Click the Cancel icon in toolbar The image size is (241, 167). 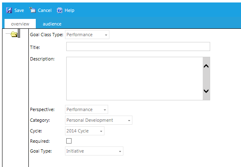coord(32,10)
